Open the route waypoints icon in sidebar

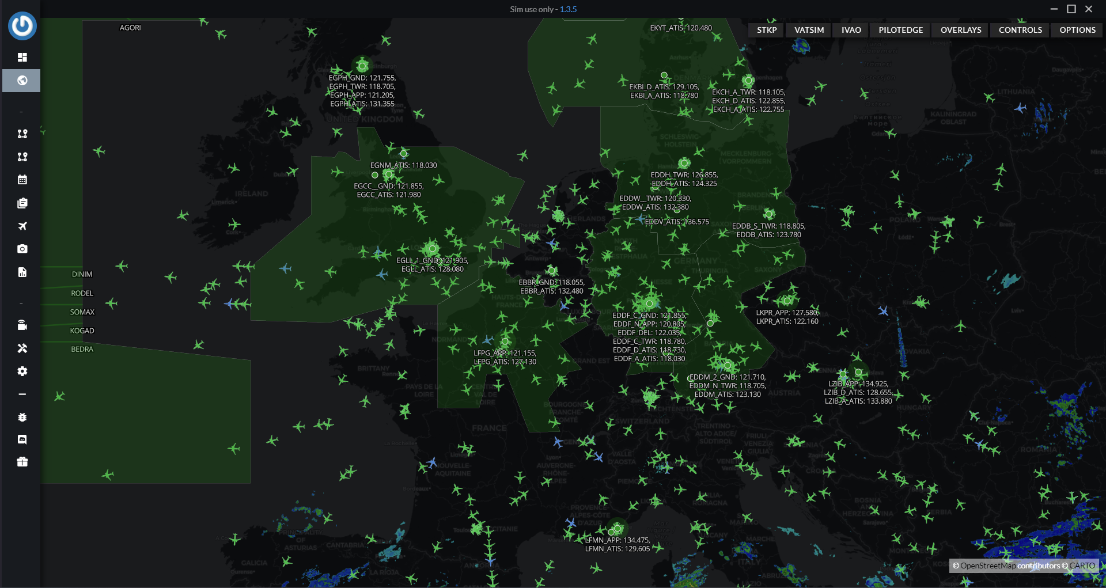click(x=22, y=133)
